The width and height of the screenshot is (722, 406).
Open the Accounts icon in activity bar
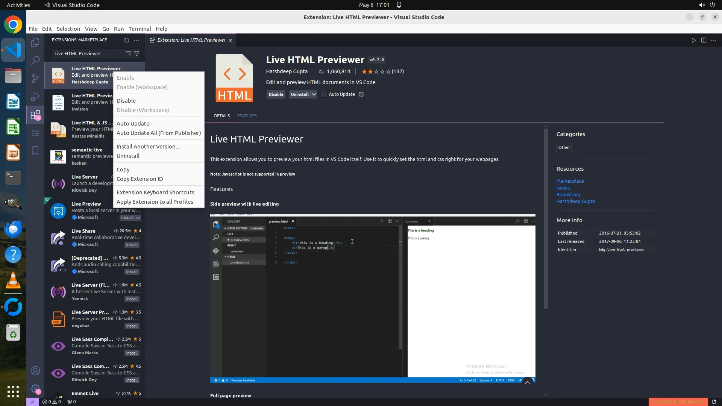(35, 371)
